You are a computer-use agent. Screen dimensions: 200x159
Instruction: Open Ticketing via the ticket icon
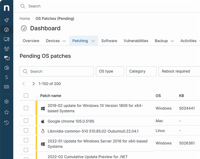6,87
